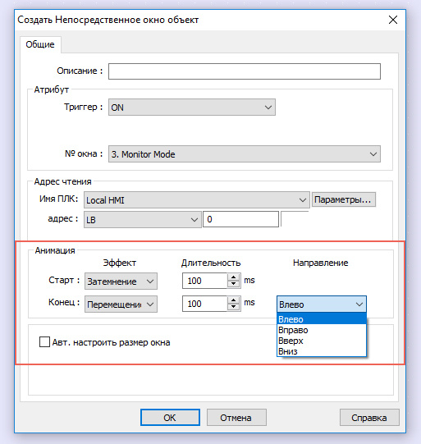Increase the Конец duration with up arrow

point(233,300)
